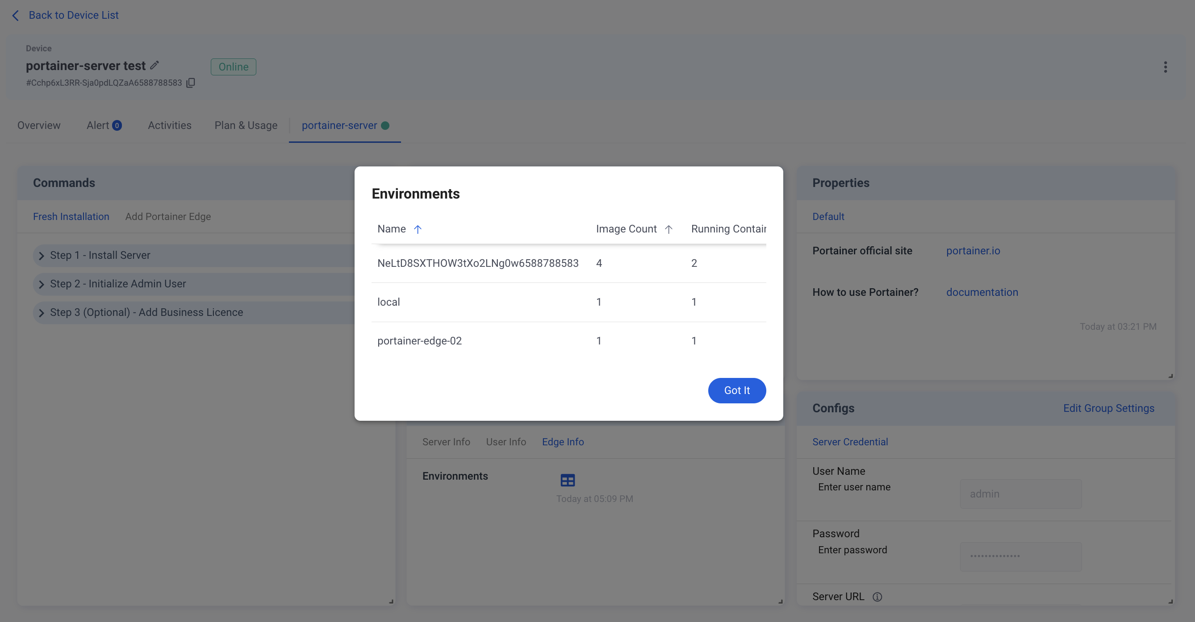Click Image Count column header
This screenshot has height=622, width=1195.
[x=626, y=229]
